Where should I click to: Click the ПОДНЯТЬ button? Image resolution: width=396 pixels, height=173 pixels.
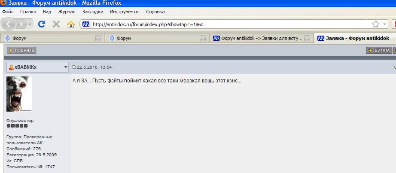tap(21, 50)
